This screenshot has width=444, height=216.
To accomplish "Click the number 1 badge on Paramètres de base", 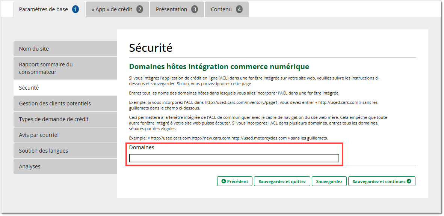I will pos(76,9).
